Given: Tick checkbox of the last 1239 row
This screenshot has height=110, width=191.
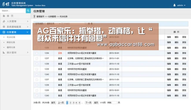Looking at the screenshot, I should coord(37,90).
